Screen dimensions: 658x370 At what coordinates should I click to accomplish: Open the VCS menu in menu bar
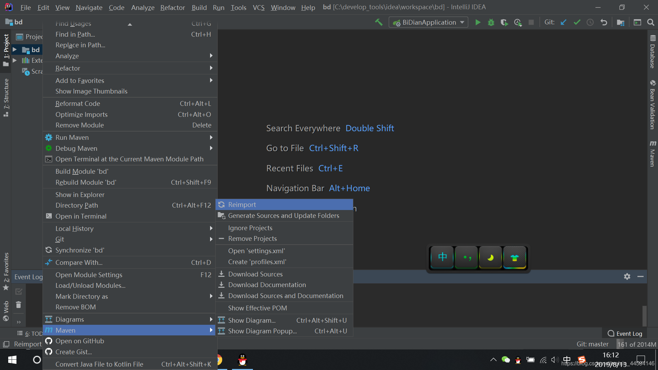click(x=259, y=7)
